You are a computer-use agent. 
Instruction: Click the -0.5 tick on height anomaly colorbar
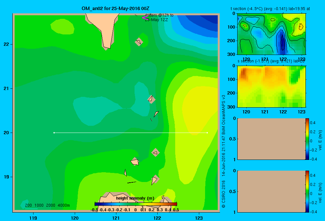click(x=94, y=210)
